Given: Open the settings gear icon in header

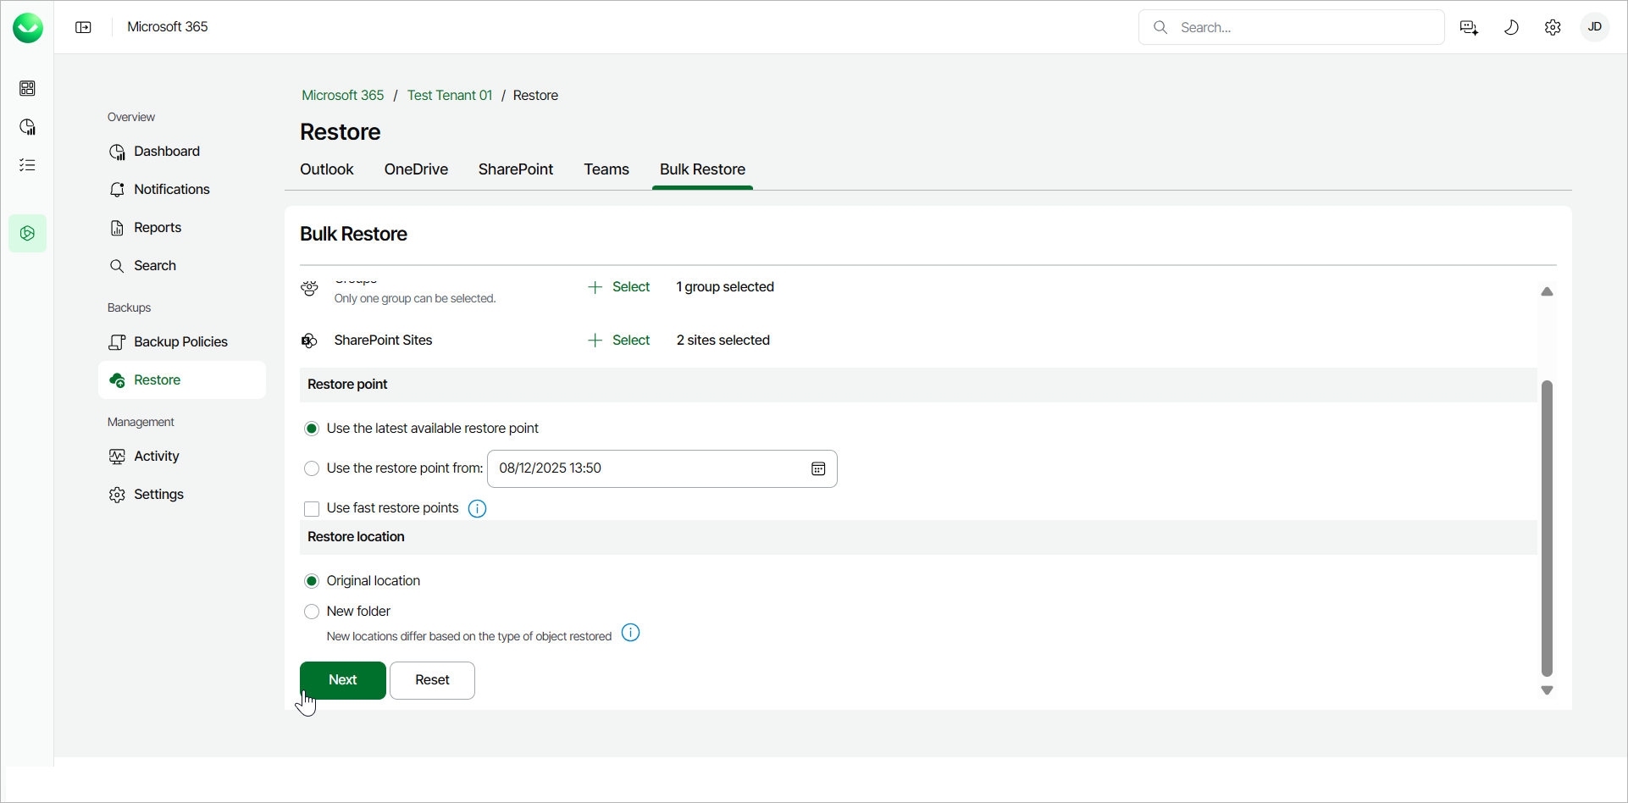Looking at the screenshot, I should [x=1553, y=27].
